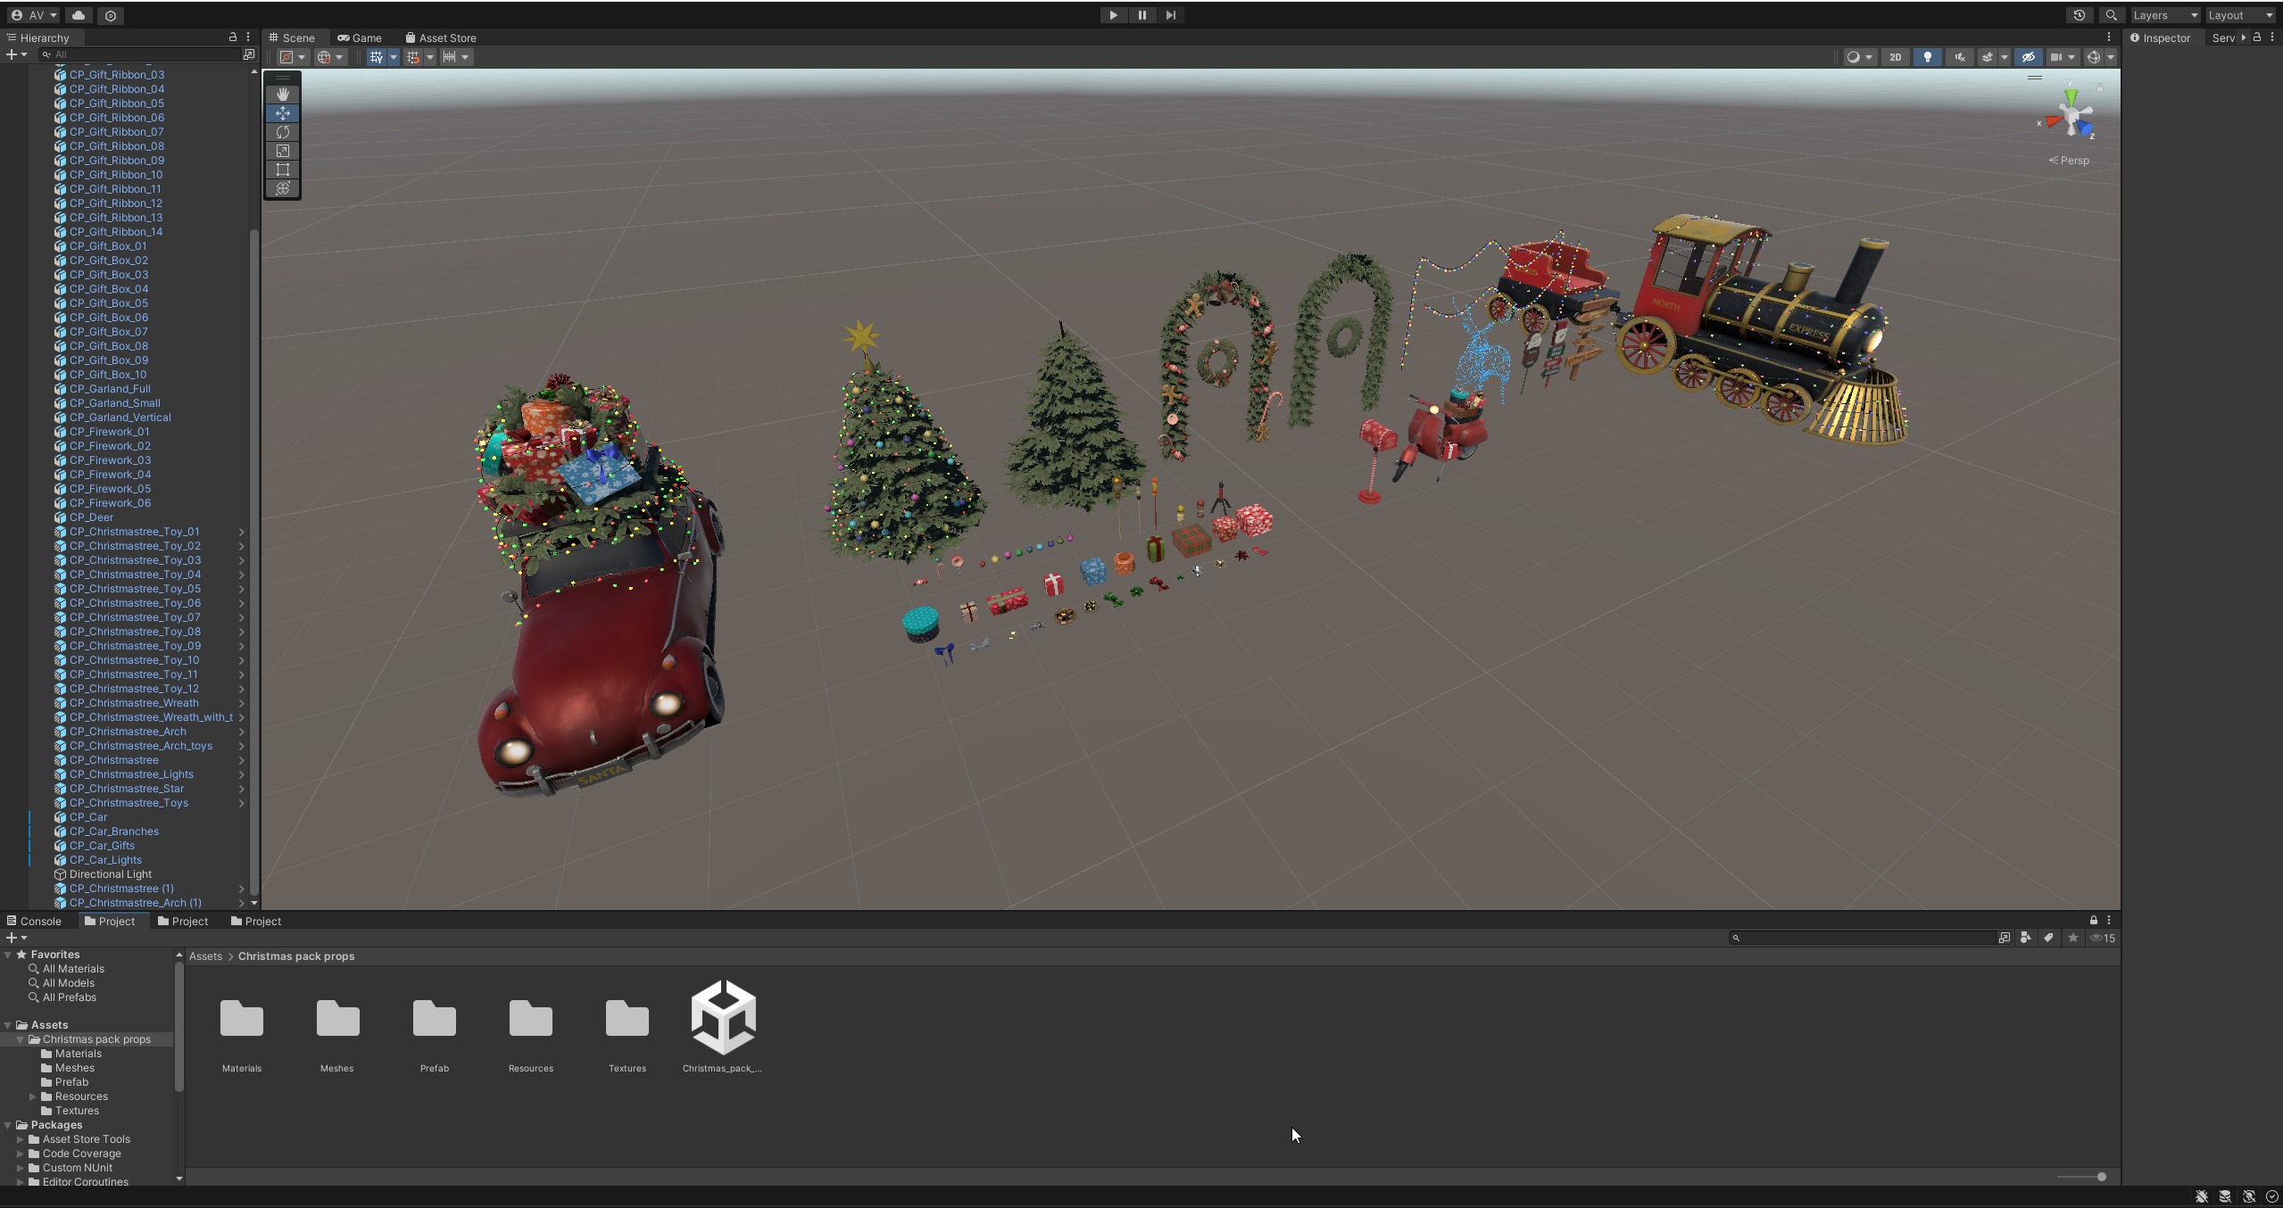The width and height of the screenshot is (2283, 1208).
Task: Adjust the Project icon size slider
Action: point(2081,1177)
